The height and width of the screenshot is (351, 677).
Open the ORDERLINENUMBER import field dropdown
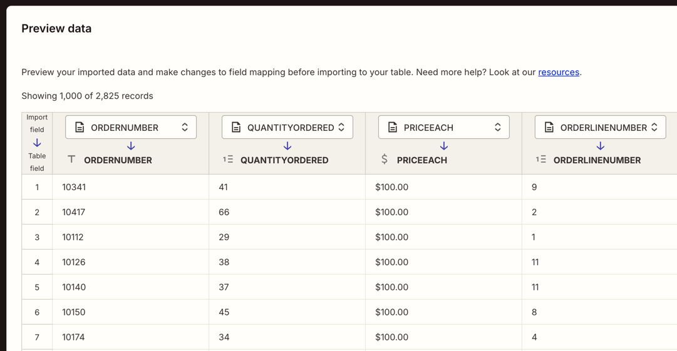[x=600, y=127]
